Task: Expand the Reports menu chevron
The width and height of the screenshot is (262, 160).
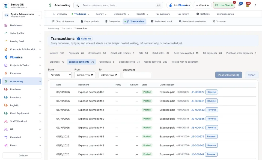Action: tap(147, 14)
